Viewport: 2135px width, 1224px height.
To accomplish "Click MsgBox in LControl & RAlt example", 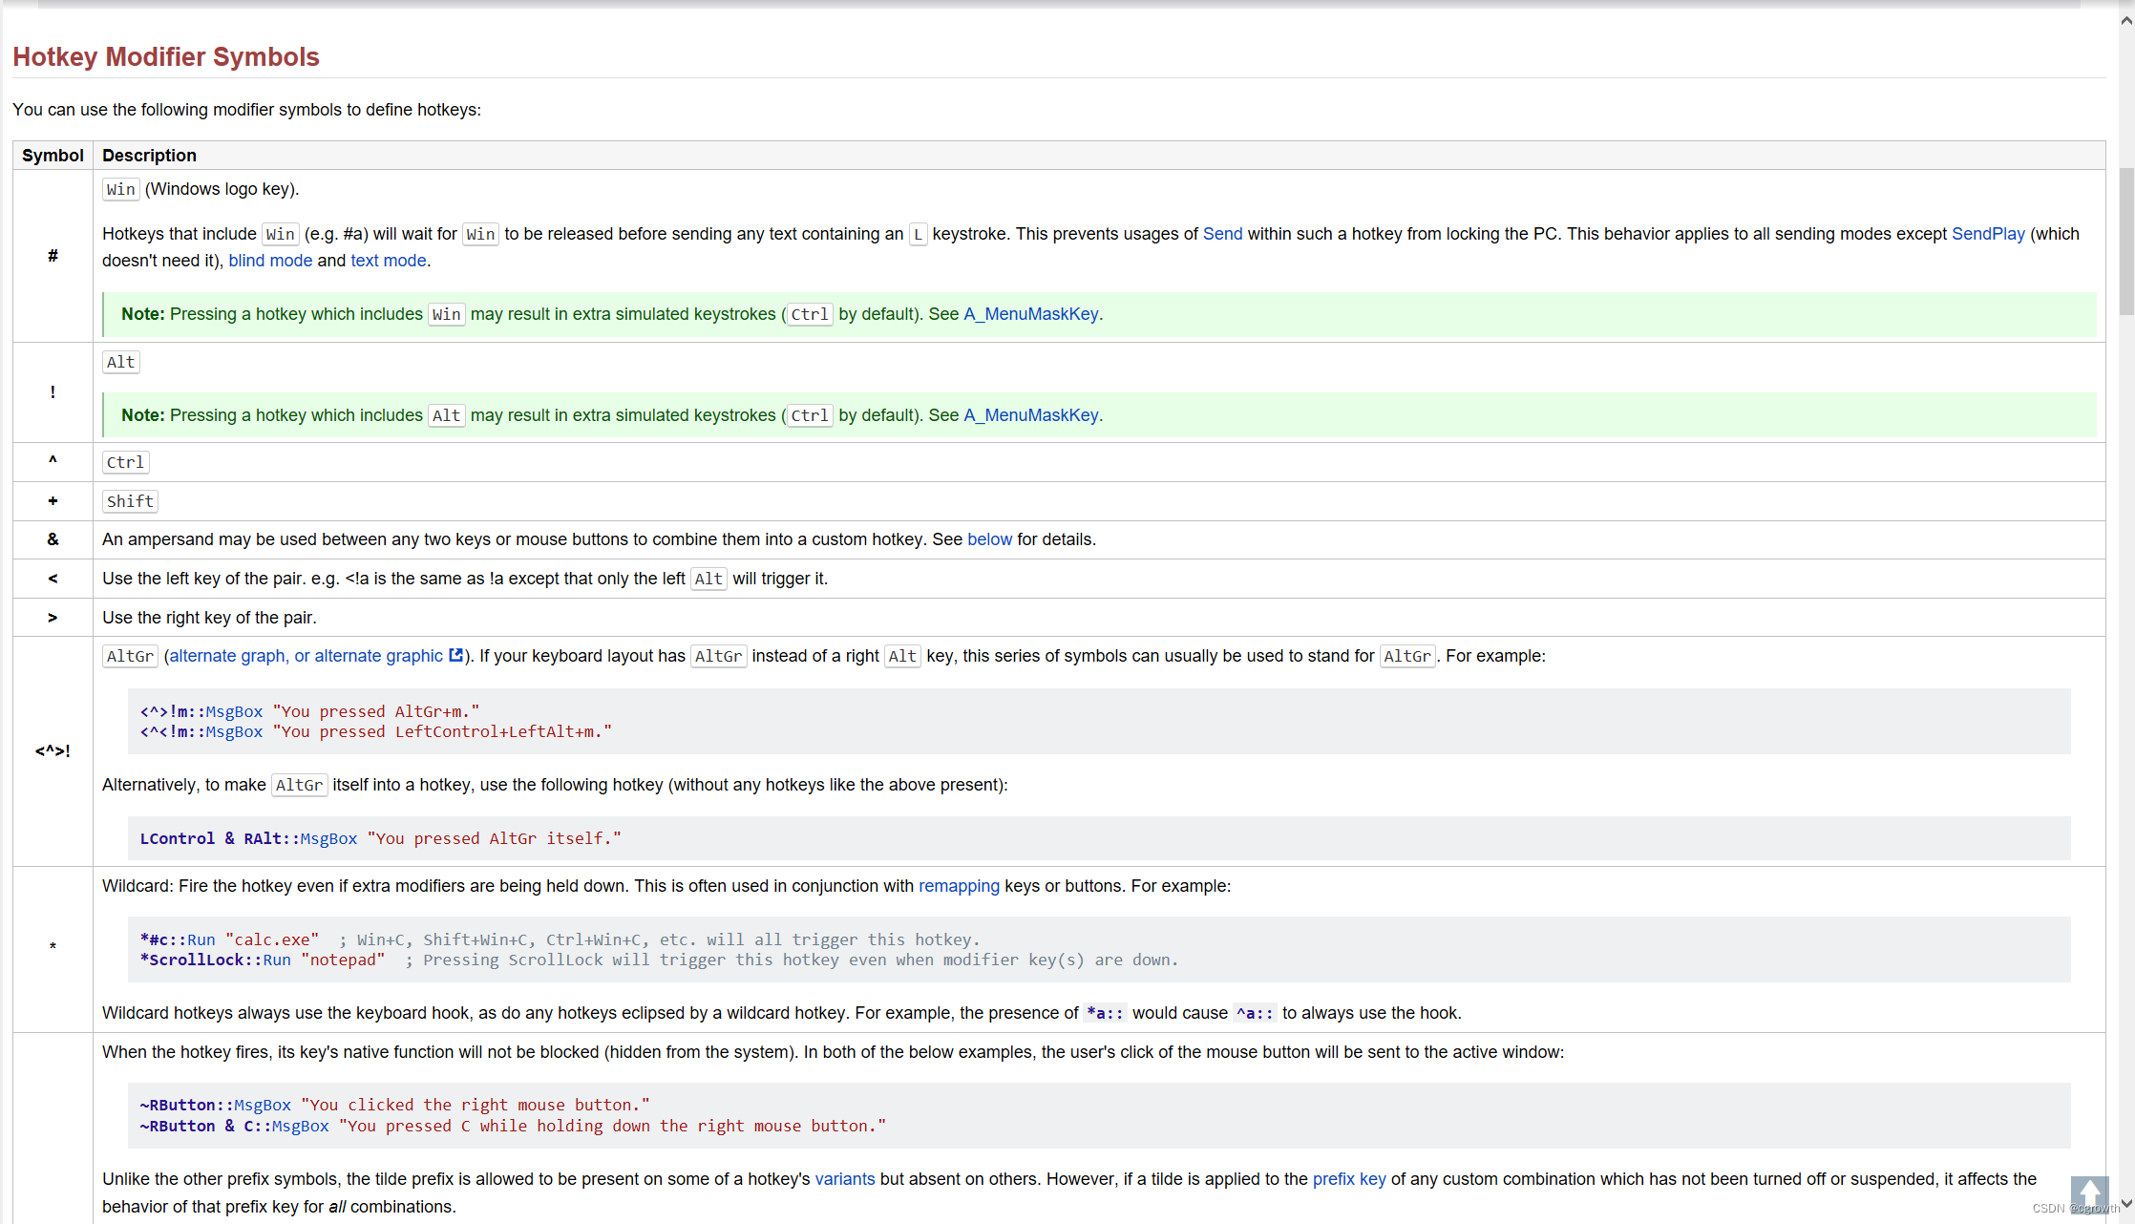I will pos(328,838).
